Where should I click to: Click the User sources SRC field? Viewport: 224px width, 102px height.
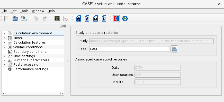click(x=158, y=75)
